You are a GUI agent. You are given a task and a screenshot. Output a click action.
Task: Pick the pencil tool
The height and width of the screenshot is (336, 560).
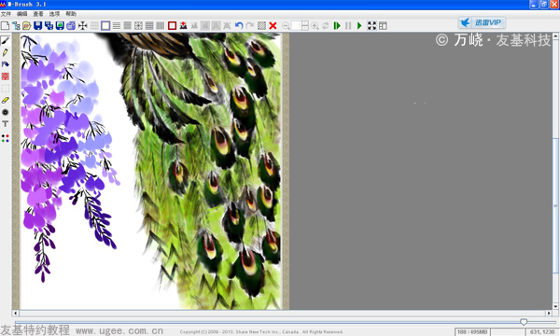[5, 52]
